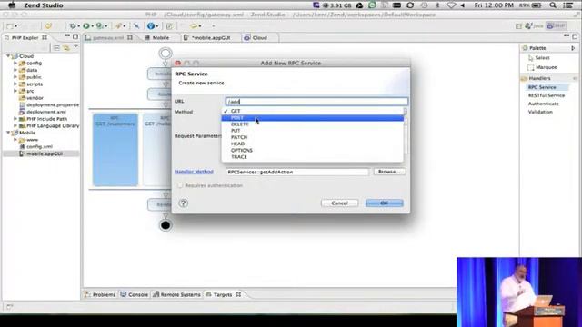This screenshot has width=582, height=327.
Task: Open Spotlight search in the menu bar
Action: [553, 5]
